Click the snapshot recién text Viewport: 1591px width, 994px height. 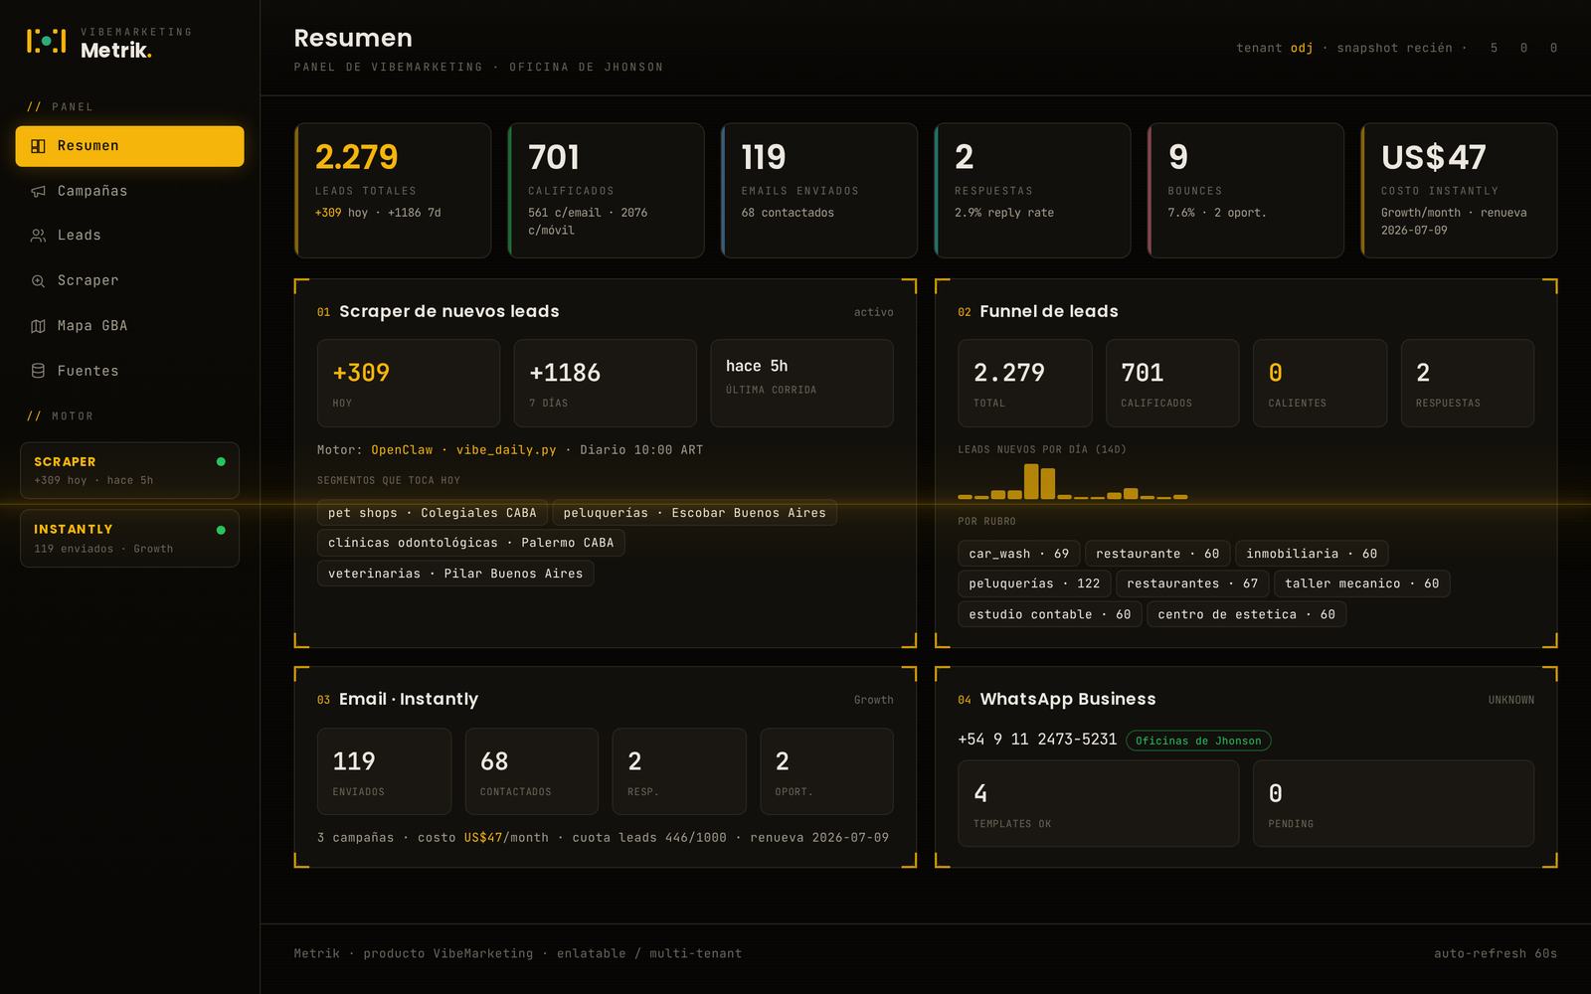(1394, 48)
